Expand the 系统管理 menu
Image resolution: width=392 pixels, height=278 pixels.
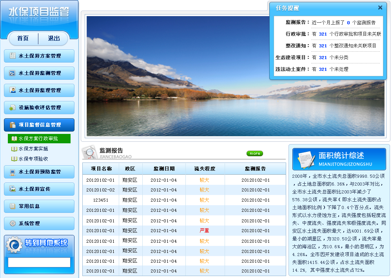coord(39,224)
